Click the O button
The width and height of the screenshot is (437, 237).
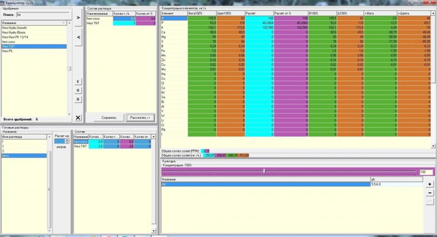pos(78,99)
